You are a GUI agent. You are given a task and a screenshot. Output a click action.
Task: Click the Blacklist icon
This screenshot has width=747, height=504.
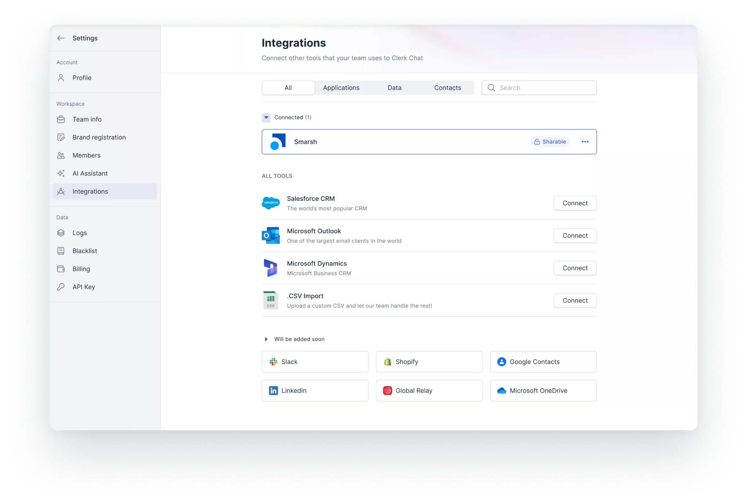coord(61,251)
